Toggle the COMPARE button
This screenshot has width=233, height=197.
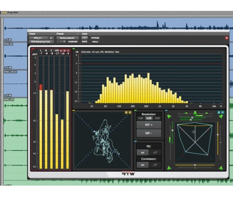[72, 41]
